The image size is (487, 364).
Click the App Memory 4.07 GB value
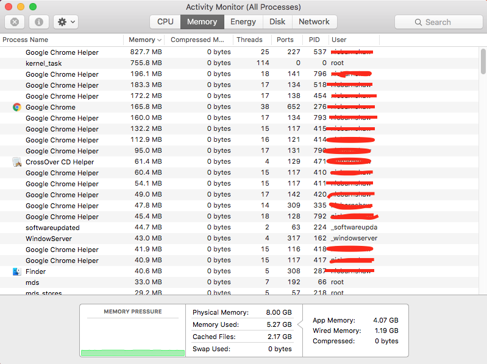386,320
